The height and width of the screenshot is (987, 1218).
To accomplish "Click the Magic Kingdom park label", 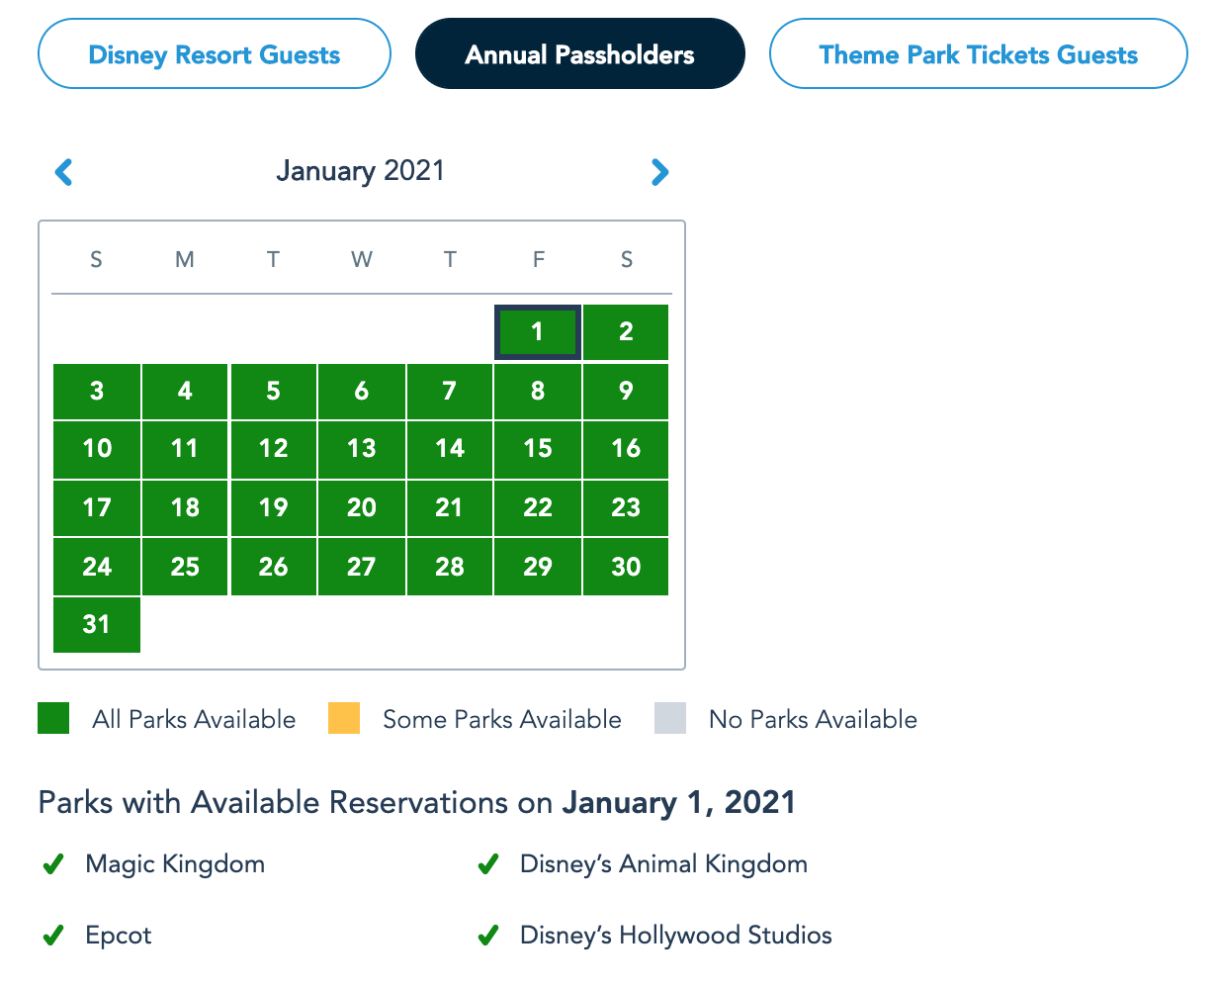I will (175, 864).
